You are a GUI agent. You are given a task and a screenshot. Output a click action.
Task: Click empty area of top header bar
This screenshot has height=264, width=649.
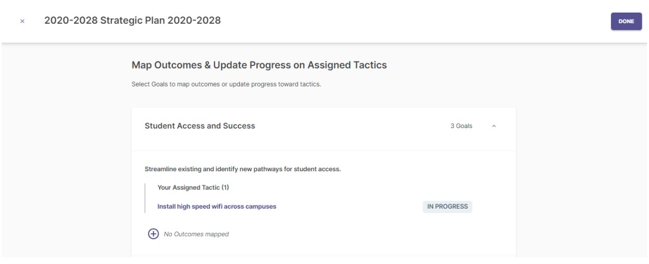pos(411,21)
